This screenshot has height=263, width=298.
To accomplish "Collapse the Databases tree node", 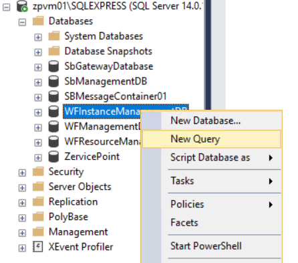I will 22,22.
